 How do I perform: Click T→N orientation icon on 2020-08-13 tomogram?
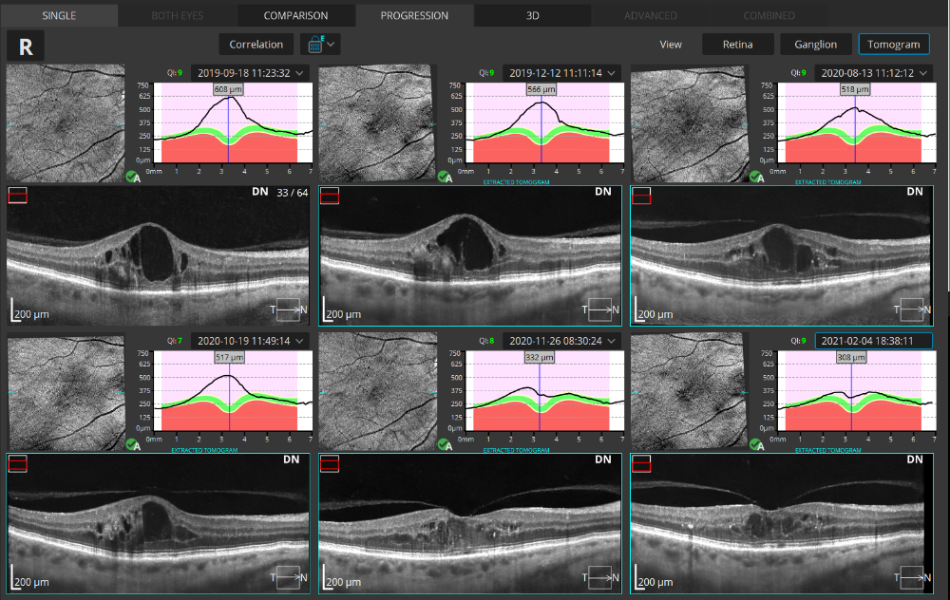[x=909, y=309]
